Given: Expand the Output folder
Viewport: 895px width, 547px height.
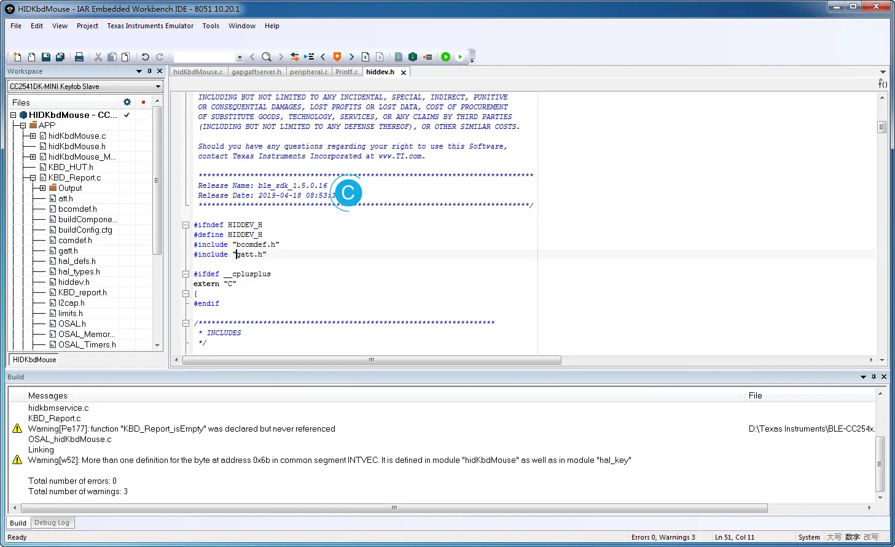Looking at the screenshot, I should [x=42, y=188].
